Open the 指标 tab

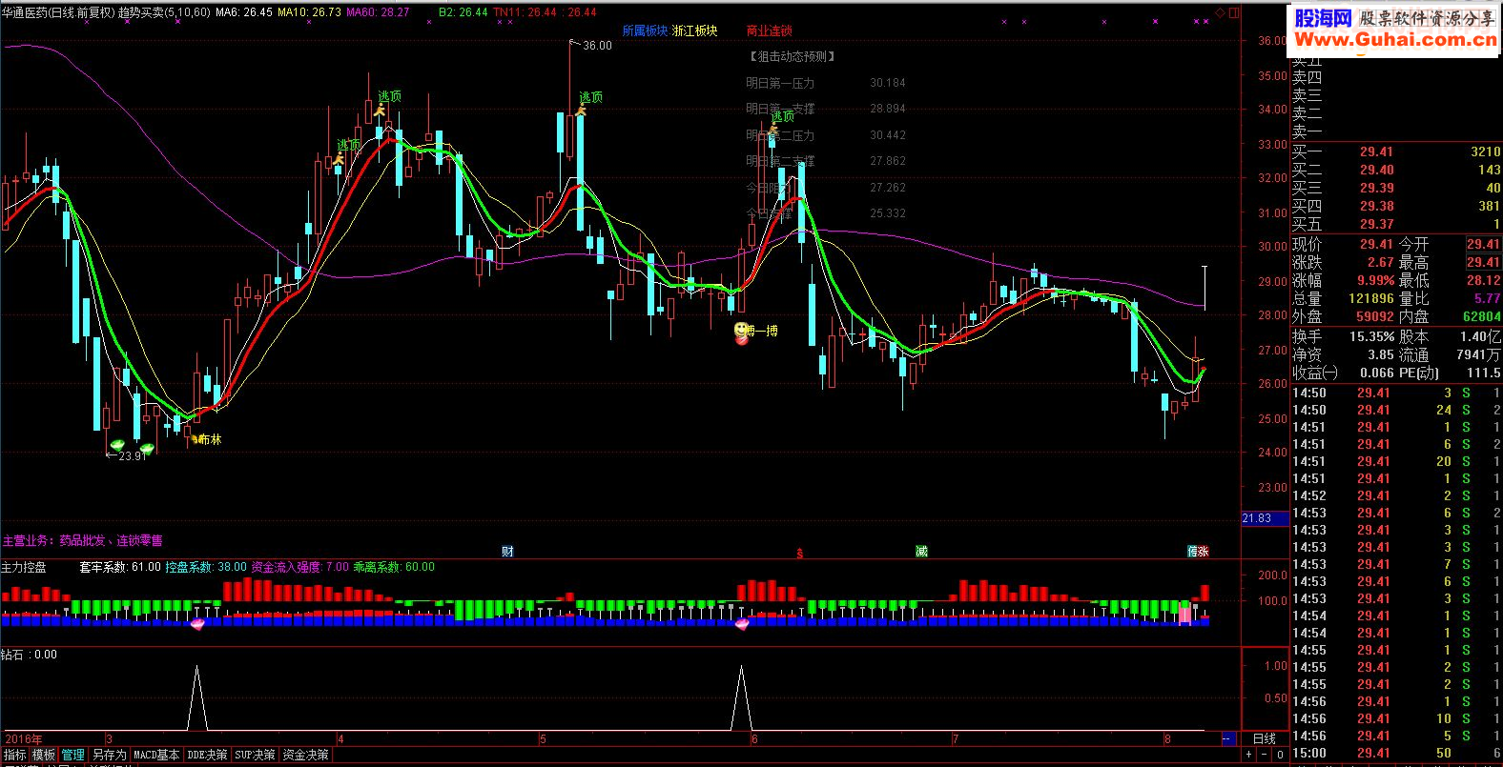15,755
